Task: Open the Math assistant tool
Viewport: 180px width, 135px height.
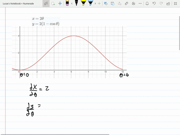Action: coord(133,3)
